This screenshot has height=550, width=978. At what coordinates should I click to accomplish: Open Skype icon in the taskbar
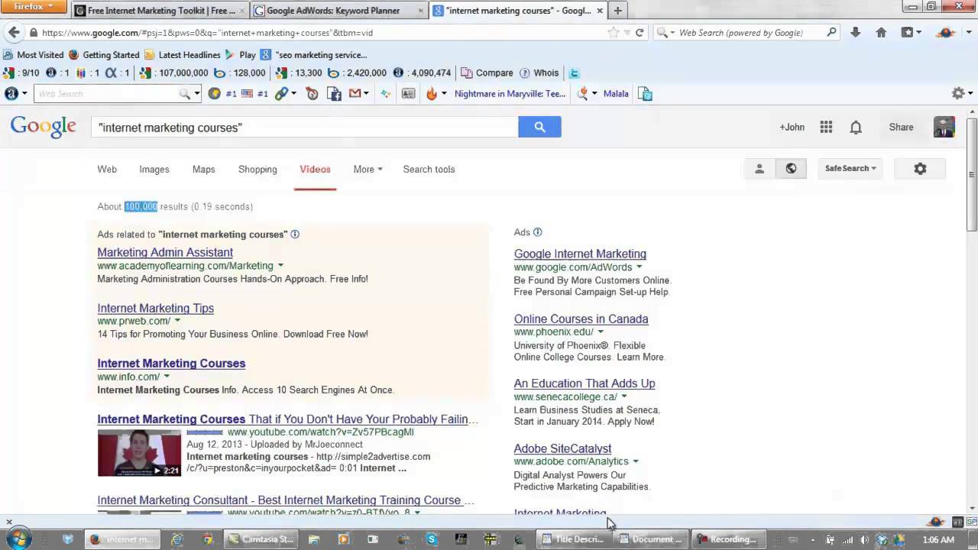432,539
